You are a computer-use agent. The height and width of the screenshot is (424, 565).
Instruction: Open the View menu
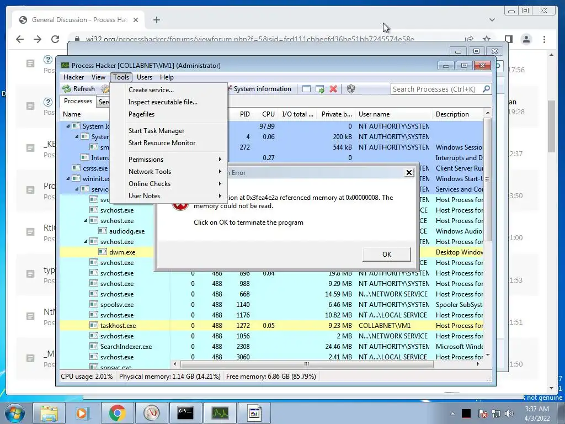[98, 77]
